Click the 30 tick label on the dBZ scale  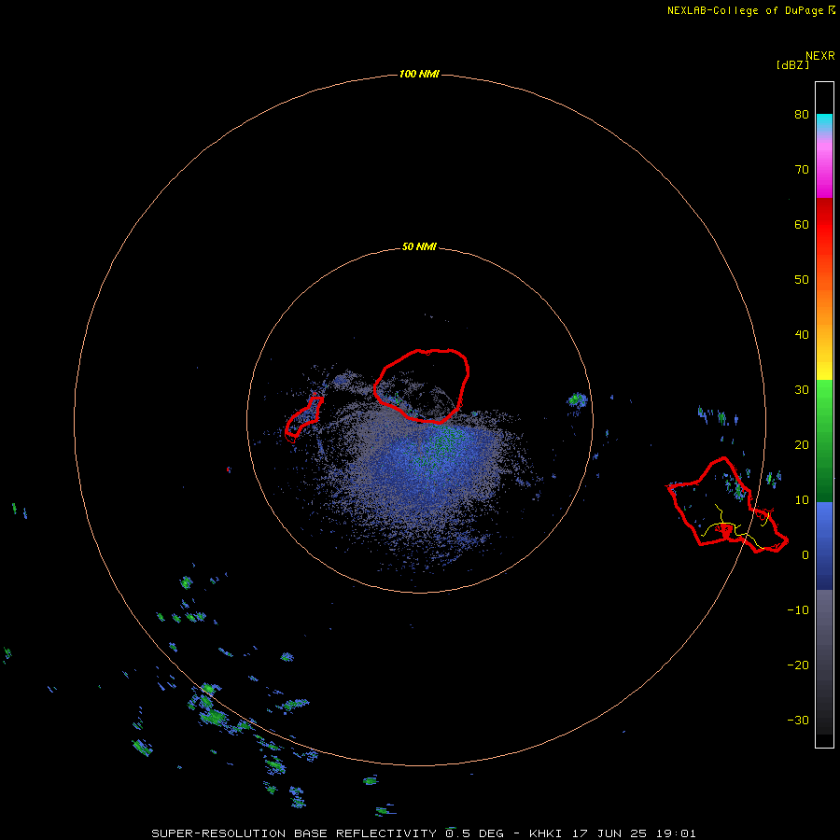point(802,390)
